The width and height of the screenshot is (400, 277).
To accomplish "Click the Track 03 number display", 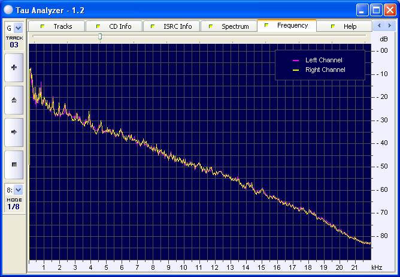I will pos(14,44).
